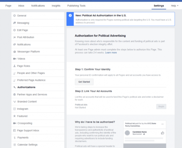Select Payments in sidebar
The height and width of the screenshot is (148, 182).
tap(38, 137)
